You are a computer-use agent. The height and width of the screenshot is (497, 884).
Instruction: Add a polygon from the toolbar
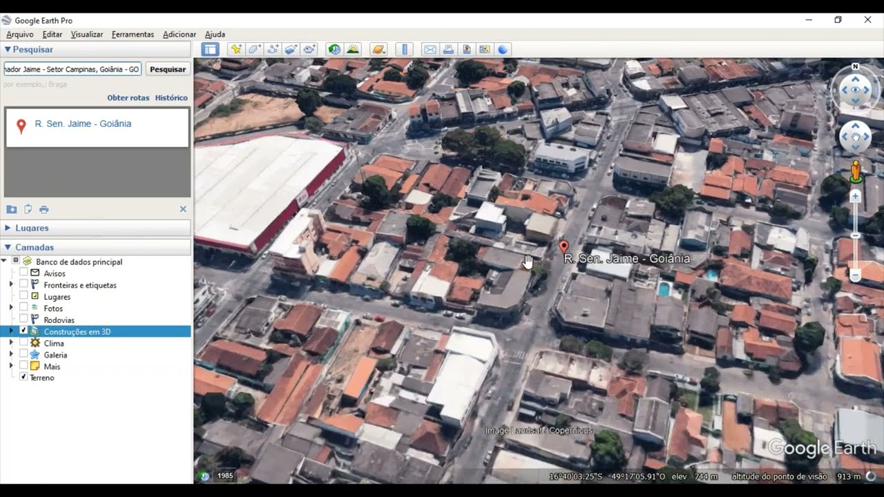pyautogui.click(x=254, y=49)
